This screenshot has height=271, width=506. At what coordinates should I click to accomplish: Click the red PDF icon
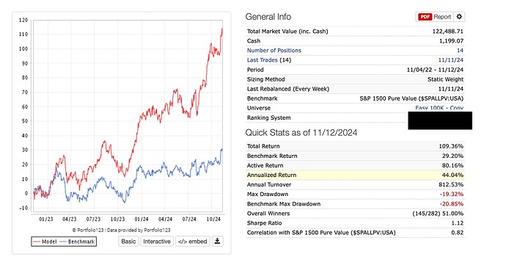tap(425, 17)
